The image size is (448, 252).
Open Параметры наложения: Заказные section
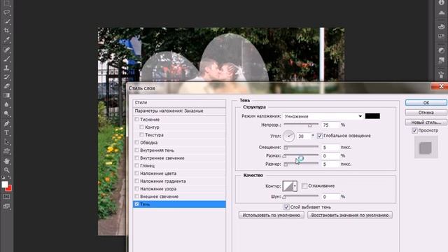click(x=179, y=111)
